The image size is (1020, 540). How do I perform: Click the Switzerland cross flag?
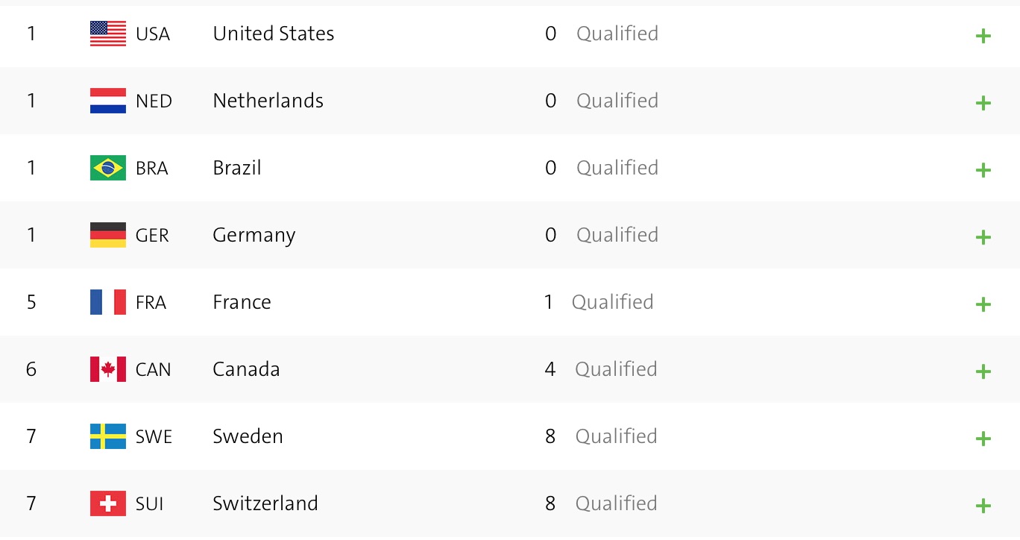108,503
